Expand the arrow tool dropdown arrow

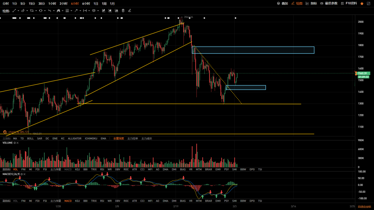point(80,11)
